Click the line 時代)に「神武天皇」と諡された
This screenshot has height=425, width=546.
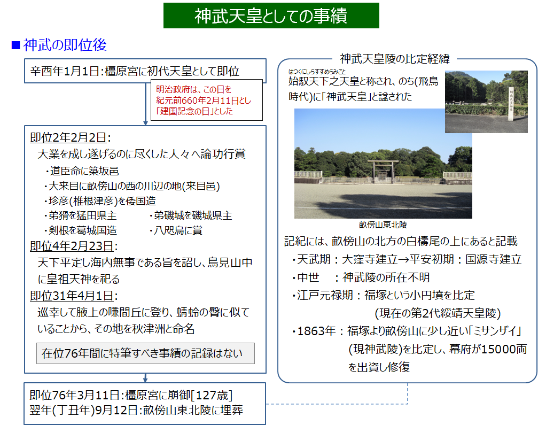click(350, 97)
